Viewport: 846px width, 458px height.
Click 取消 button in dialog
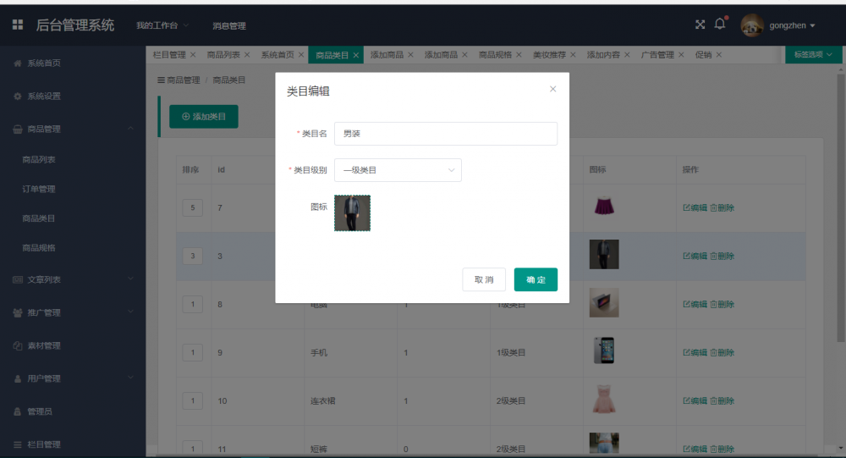[x=484, y=279]
